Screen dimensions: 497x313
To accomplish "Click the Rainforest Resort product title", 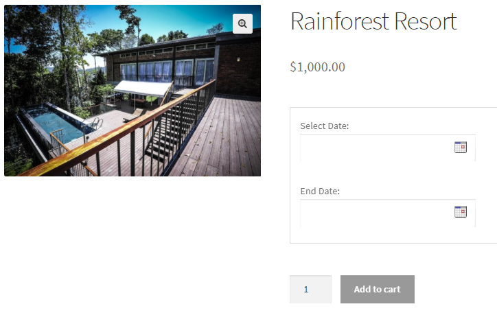I will coord(373,22).
